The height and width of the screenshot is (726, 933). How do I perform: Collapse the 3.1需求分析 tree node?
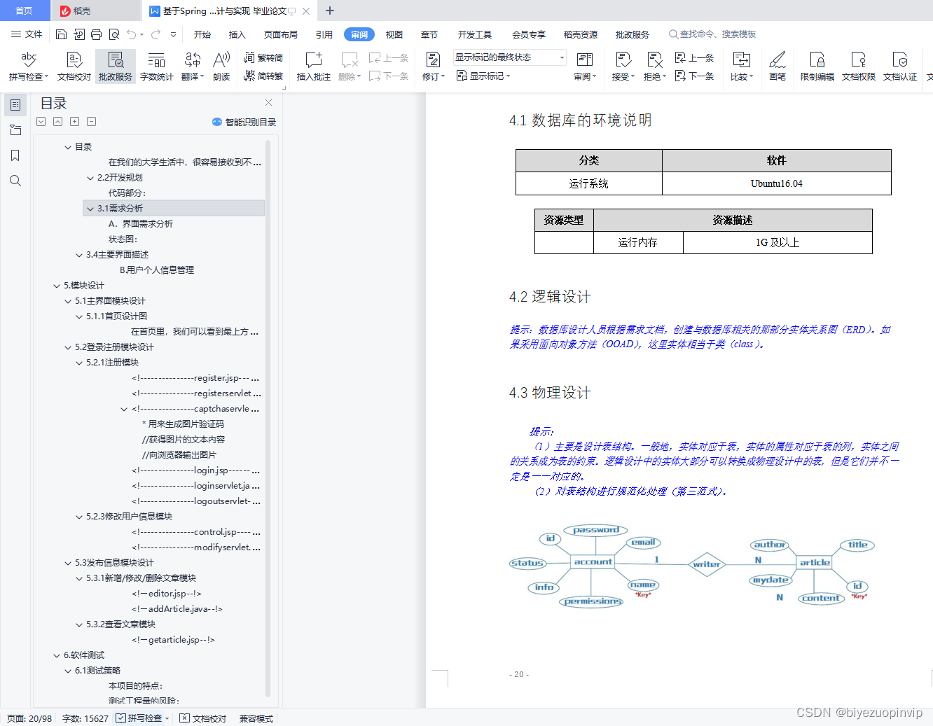pos(90,209)
